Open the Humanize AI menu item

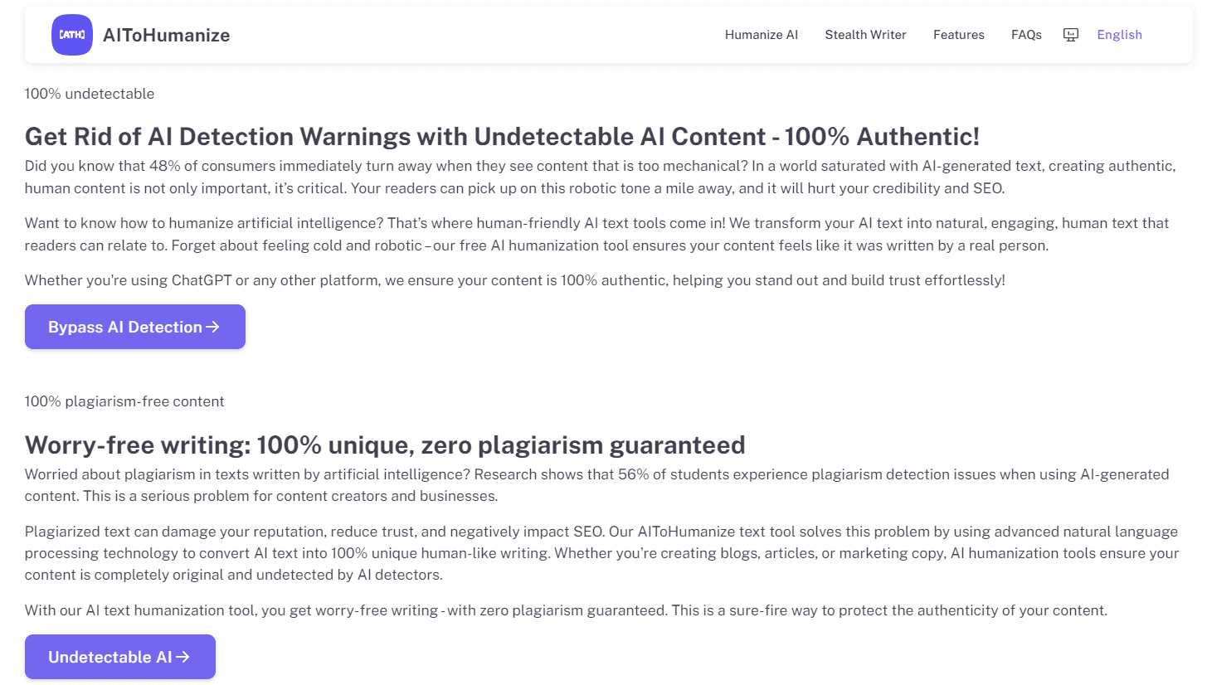coord(761,34)
